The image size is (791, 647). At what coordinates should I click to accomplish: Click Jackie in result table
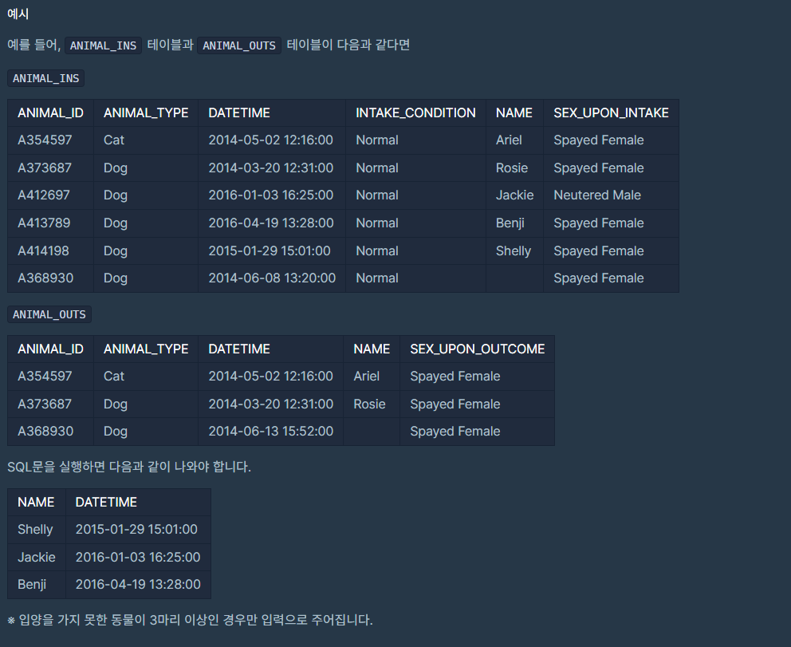click(x=37, y=557)
